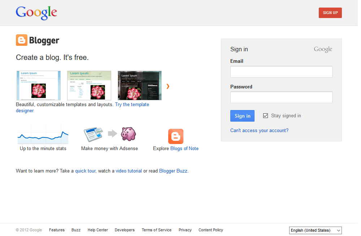Open Help Center footer link
Image resolution: width=361 pixels, height=236 pixels.
(x=98, y=230)
